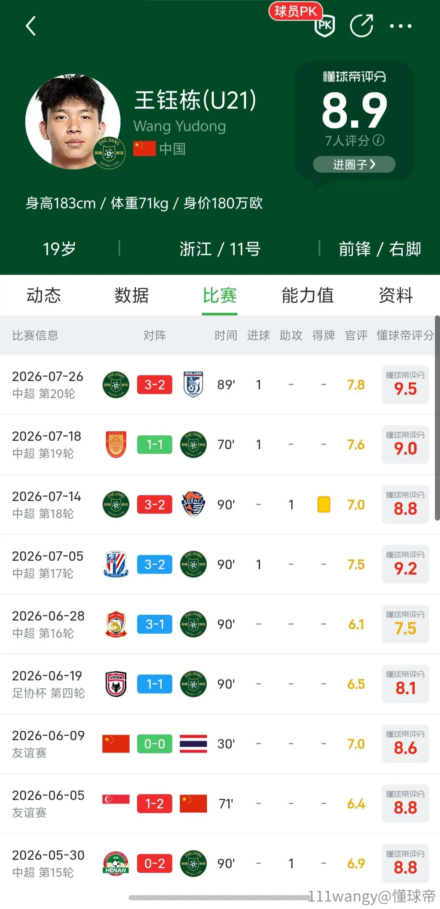Tap the 9.5 懂球帝评分 rating box
Image resolution: width=440 pixels, height=909 pixels.
point(405,385)
